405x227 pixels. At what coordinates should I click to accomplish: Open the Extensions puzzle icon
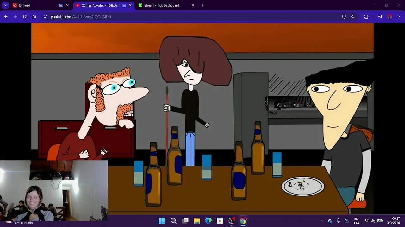(x=366, y=17)
